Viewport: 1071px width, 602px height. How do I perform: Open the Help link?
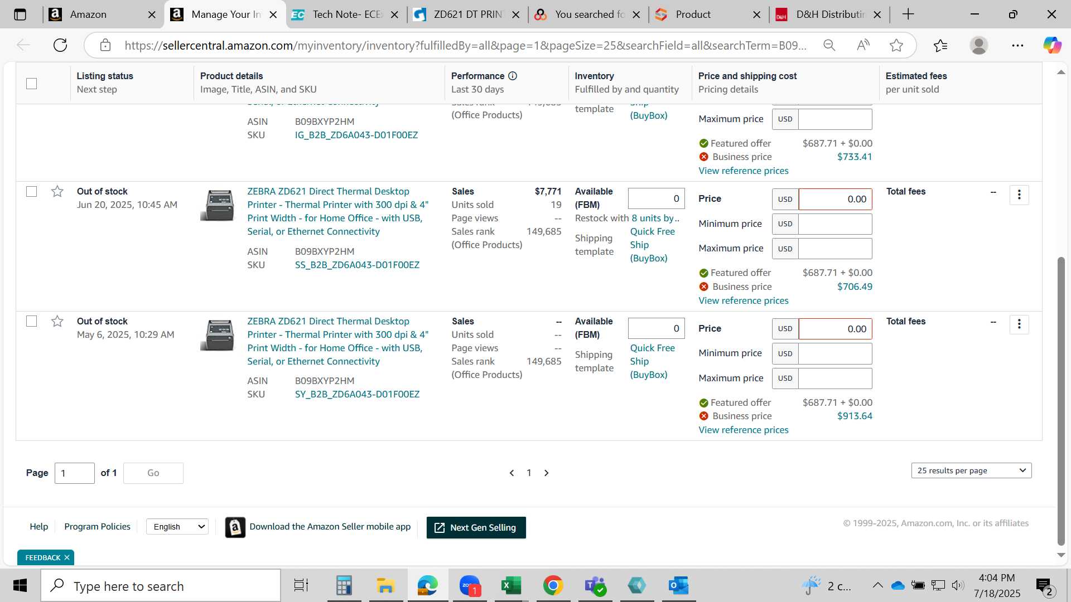(x=39, y=527)
